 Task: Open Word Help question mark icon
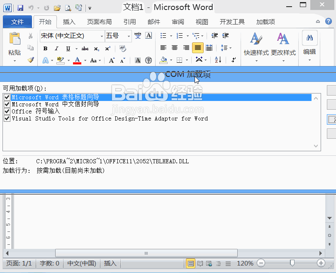tap(328, 21)
